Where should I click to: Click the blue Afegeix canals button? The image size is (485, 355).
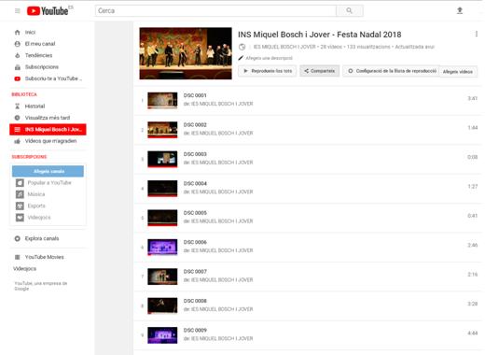click(x=48, y=171)
